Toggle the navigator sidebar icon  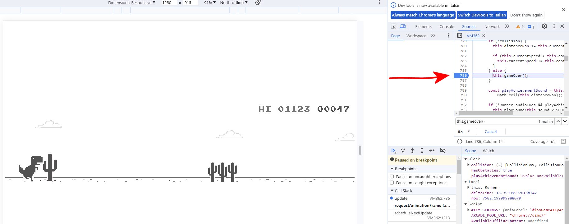460,35
